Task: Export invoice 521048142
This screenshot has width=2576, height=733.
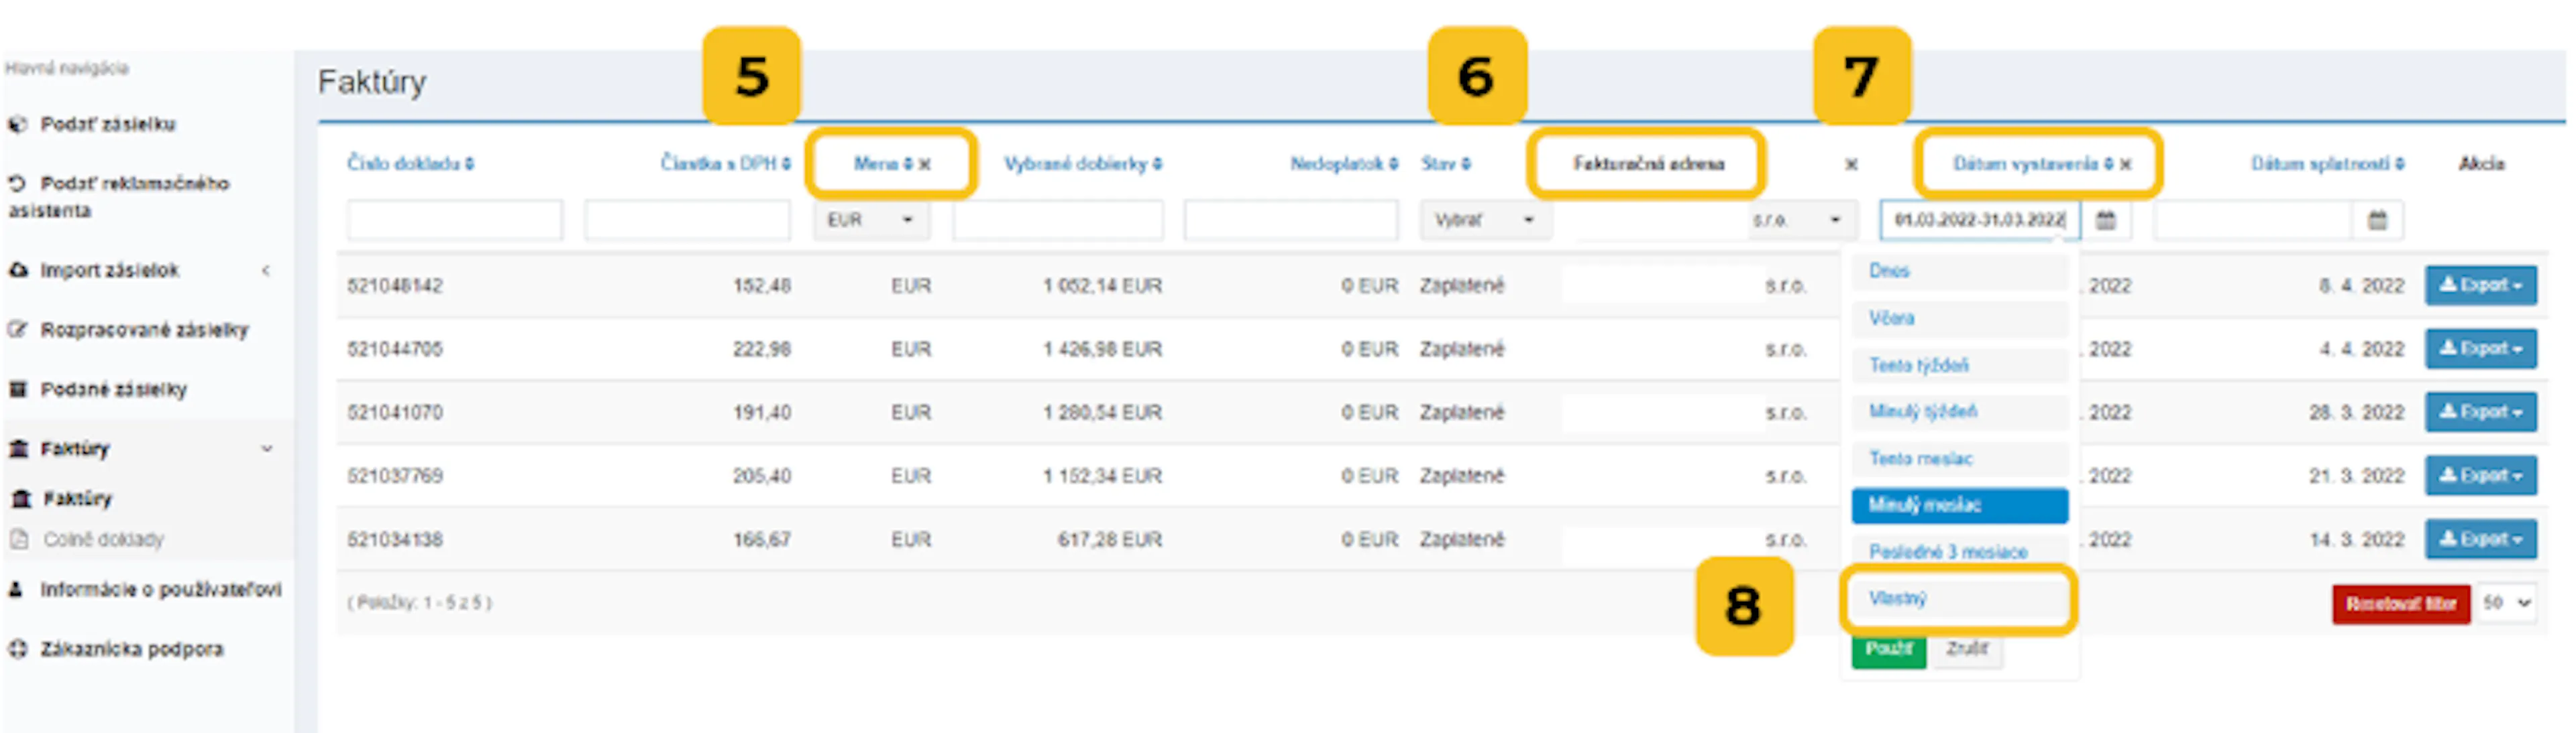Action: pyautogui.click(x=2481, y=285)
